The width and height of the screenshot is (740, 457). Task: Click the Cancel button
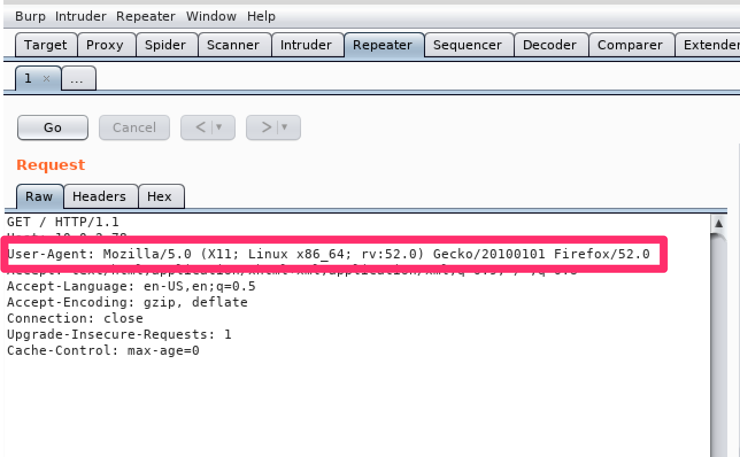134,127
